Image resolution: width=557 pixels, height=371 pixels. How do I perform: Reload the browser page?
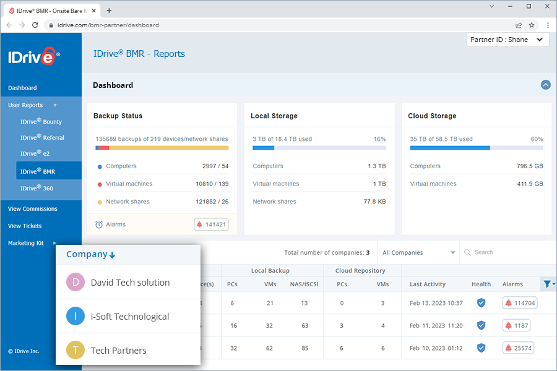(x=35, y=25)
